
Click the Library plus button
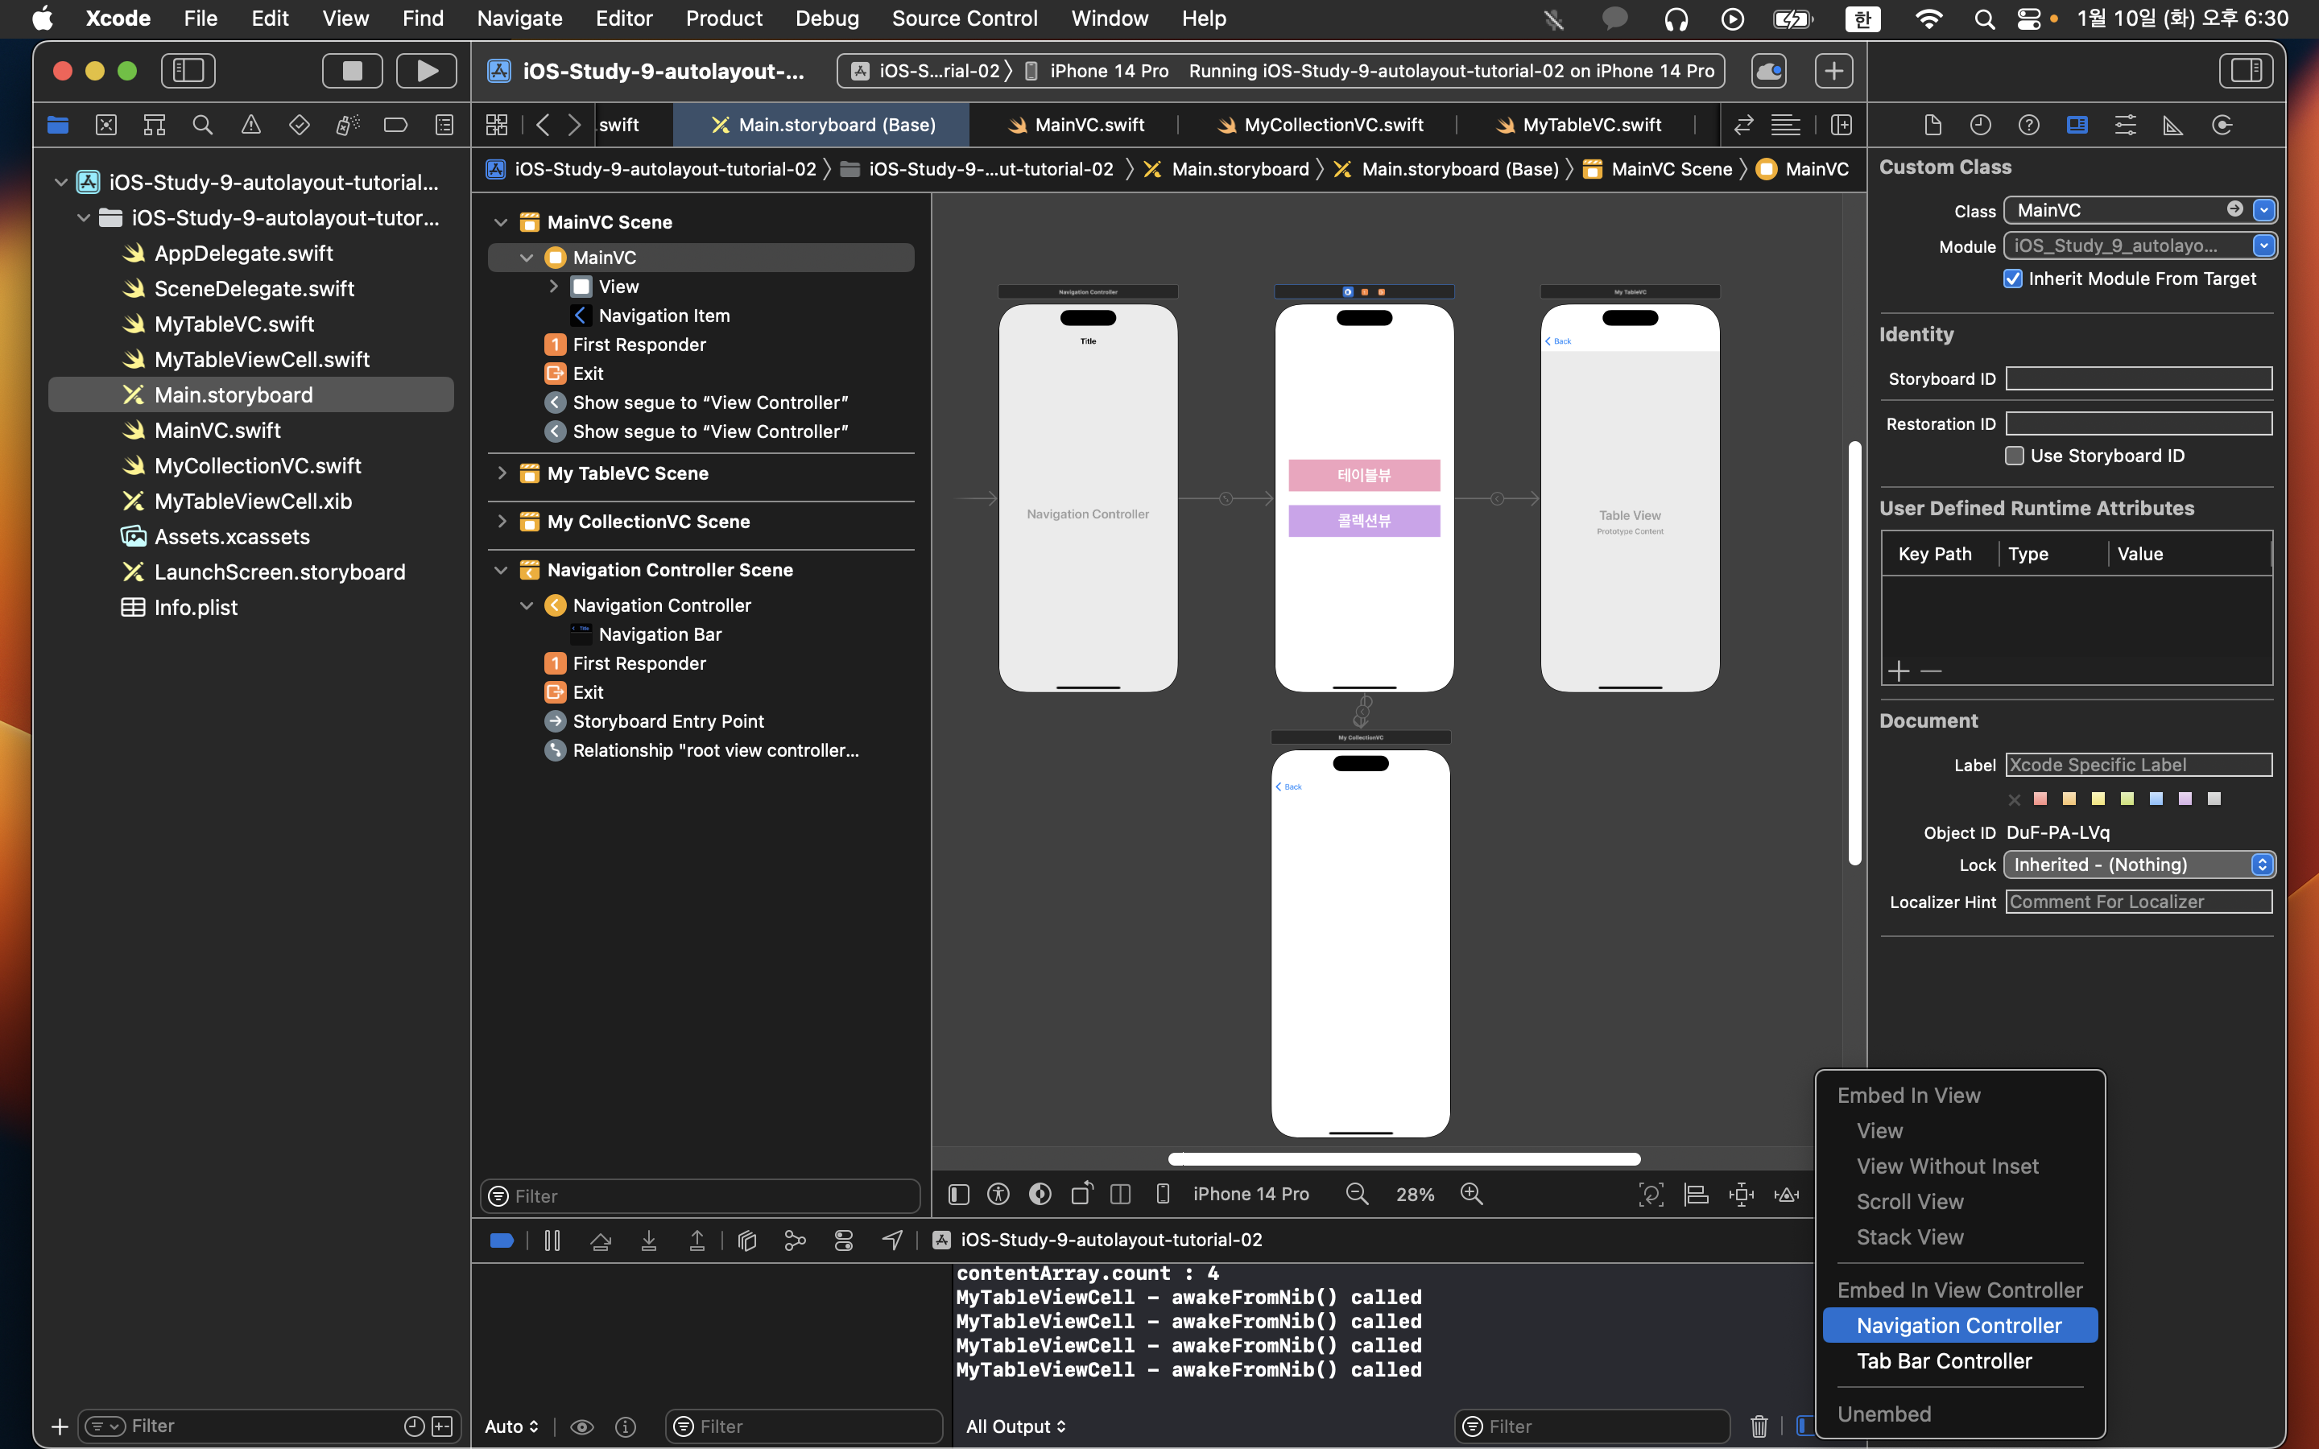[x=1832, y=71]
